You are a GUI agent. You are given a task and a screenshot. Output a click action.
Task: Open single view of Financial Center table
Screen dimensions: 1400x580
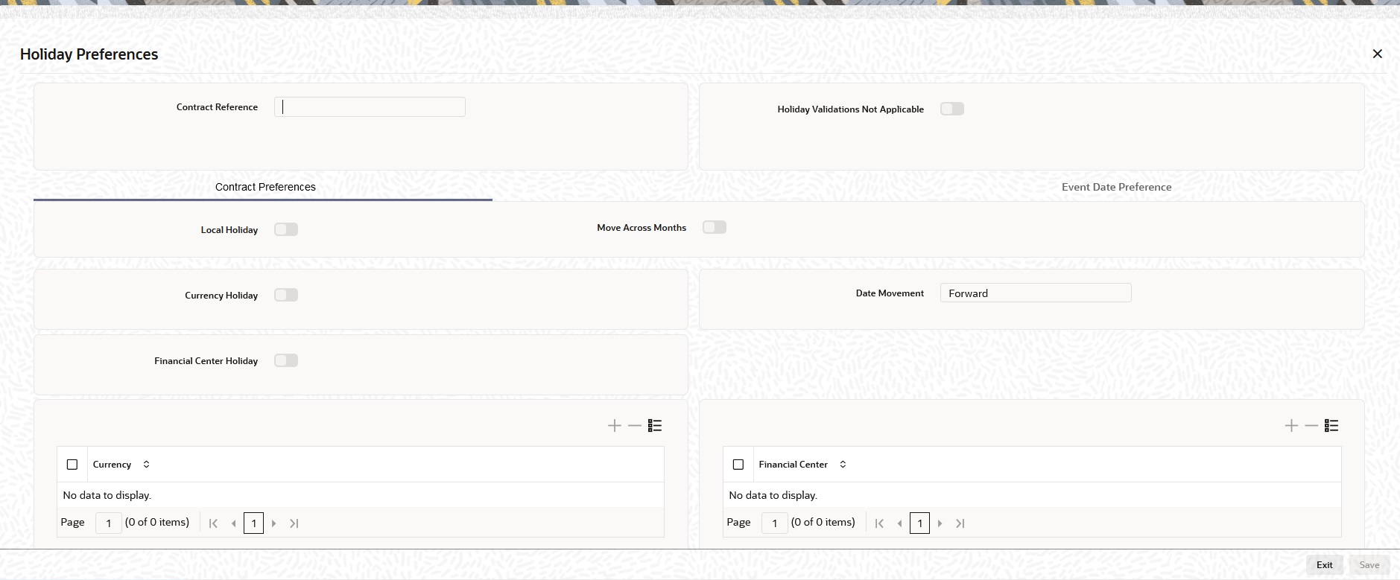pyautogui.click(x=1332, y=426)
